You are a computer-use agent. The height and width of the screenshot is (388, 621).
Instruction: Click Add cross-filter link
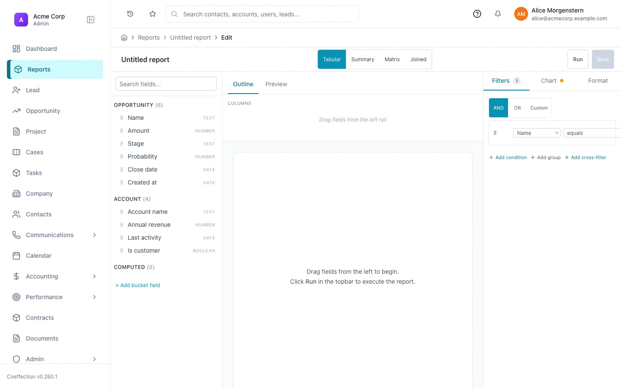[586, 157]
